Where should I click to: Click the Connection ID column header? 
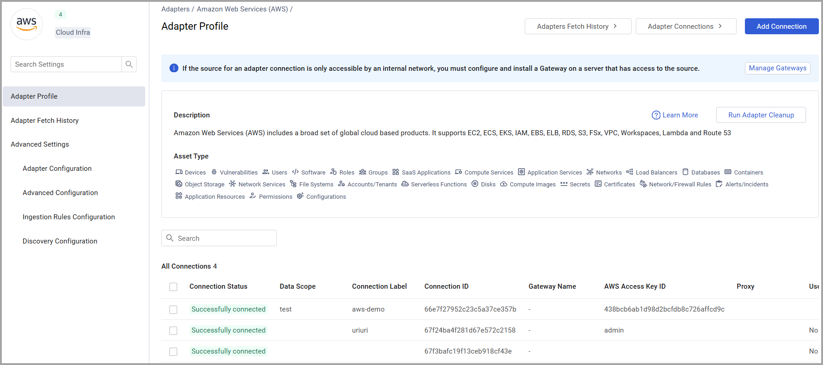(447, 286)
